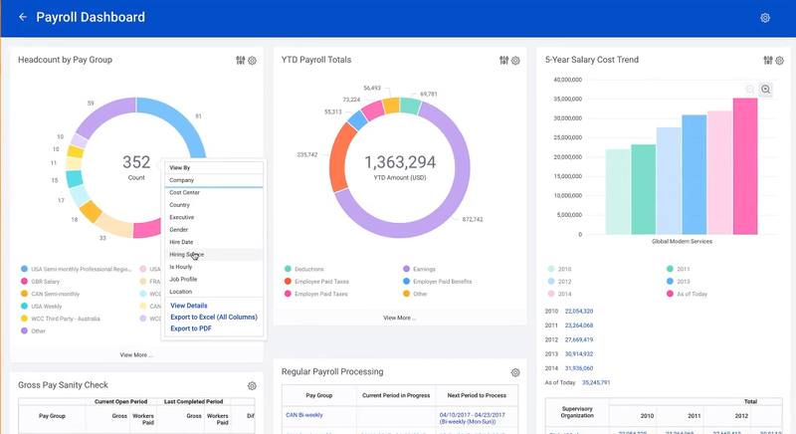Open gear settings for Regular Payroll Processing
The image size is (796, 434).
(515, 372)
